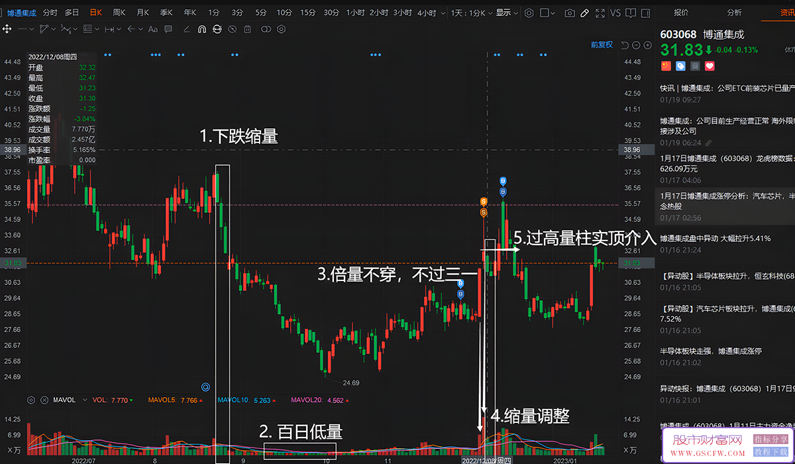Take a chart screenshot with the camera icon
Image resolution: width=795 pixels, height=464 pixels.
570,13
